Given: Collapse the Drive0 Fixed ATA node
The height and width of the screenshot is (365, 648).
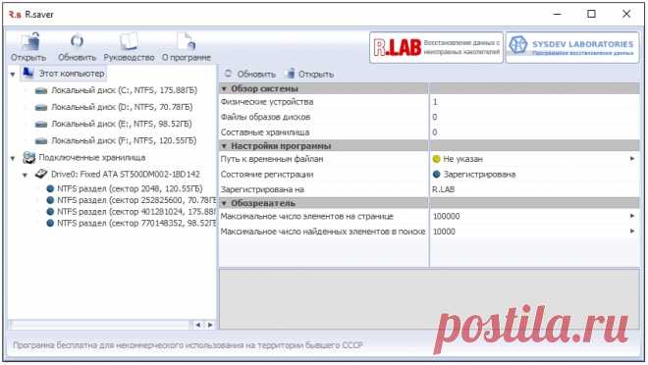Looking at the screenshot, I should point(26,175).
